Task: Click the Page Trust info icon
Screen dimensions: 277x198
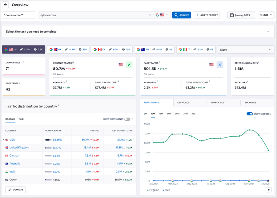Action: (x=20, y=83)
